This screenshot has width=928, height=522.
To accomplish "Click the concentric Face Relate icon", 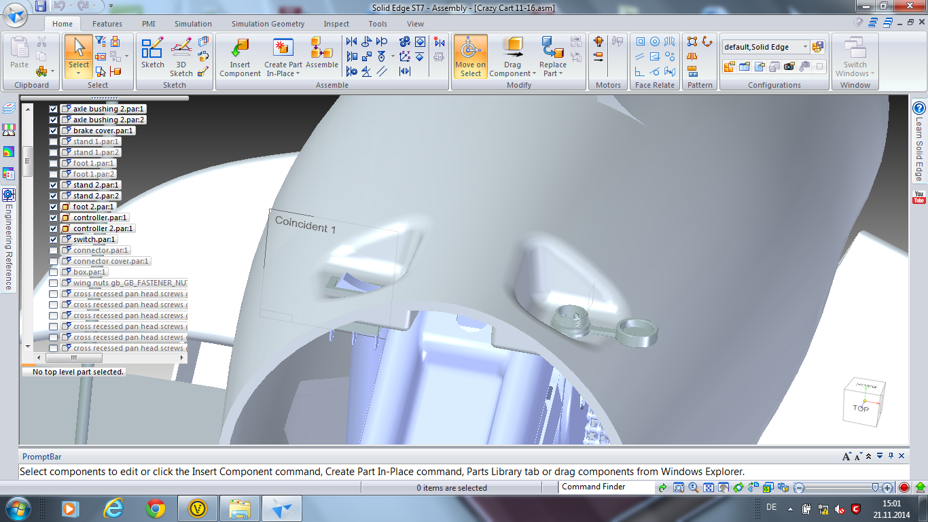I will 655,41.
